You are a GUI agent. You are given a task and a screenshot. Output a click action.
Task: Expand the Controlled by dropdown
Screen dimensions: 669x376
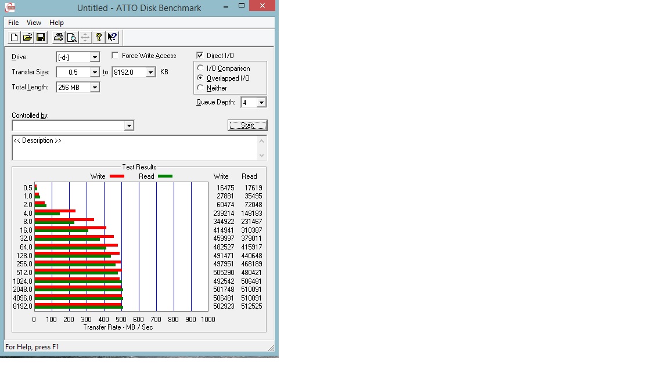pyautogui.click(x=129, y=125)
